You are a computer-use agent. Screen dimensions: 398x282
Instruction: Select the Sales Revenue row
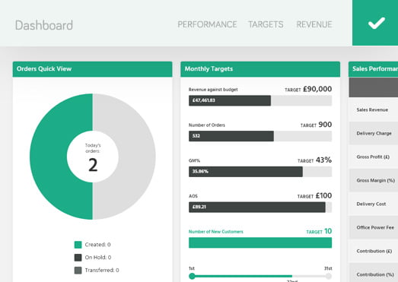pyautogui.click(x=374, y=109)
